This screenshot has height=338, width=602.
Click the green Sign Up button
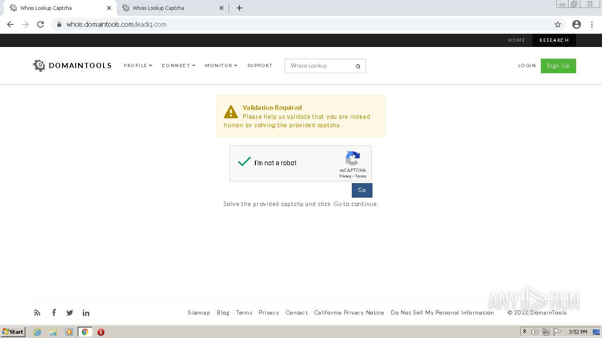click(x=558, y=66)
